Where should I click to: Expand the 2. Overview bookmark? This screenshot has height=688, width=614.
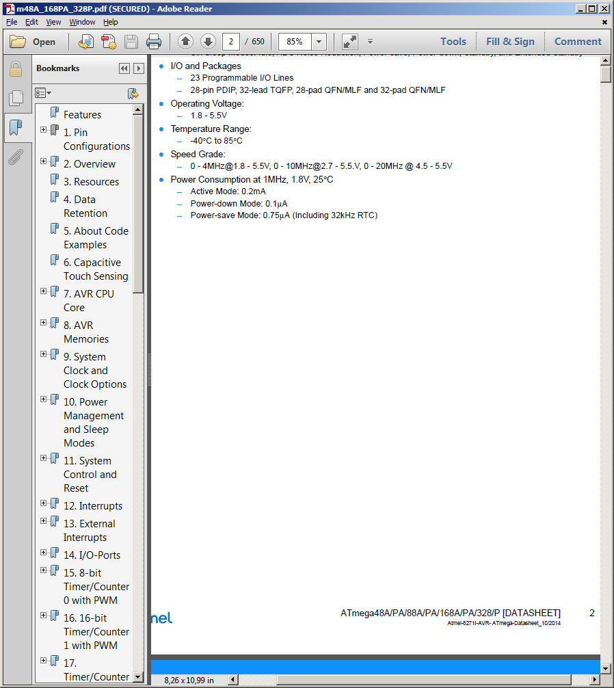[44, 161]
